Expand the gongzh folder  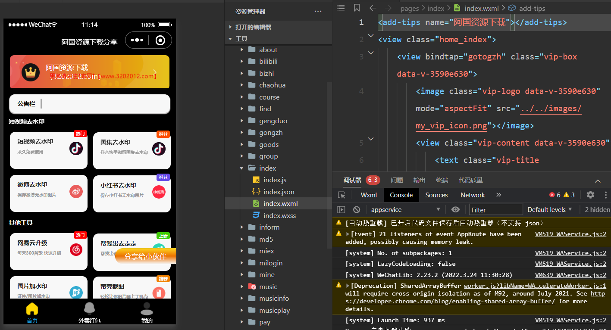click(x=241, y=132)
